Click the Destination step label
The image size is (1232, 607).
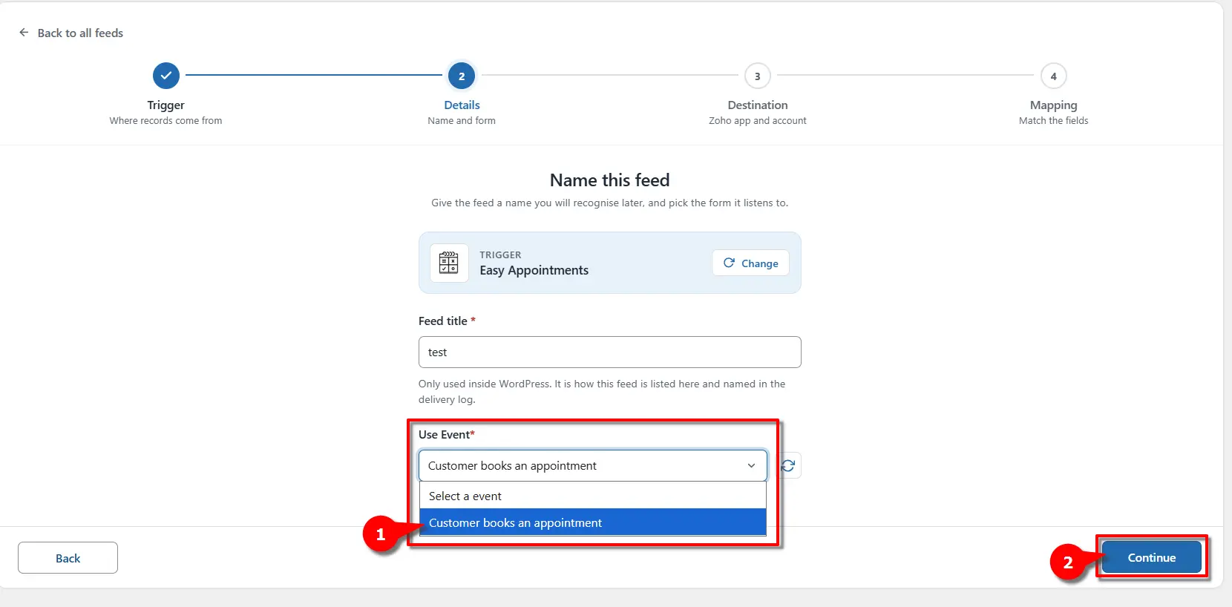coord(757,105)
